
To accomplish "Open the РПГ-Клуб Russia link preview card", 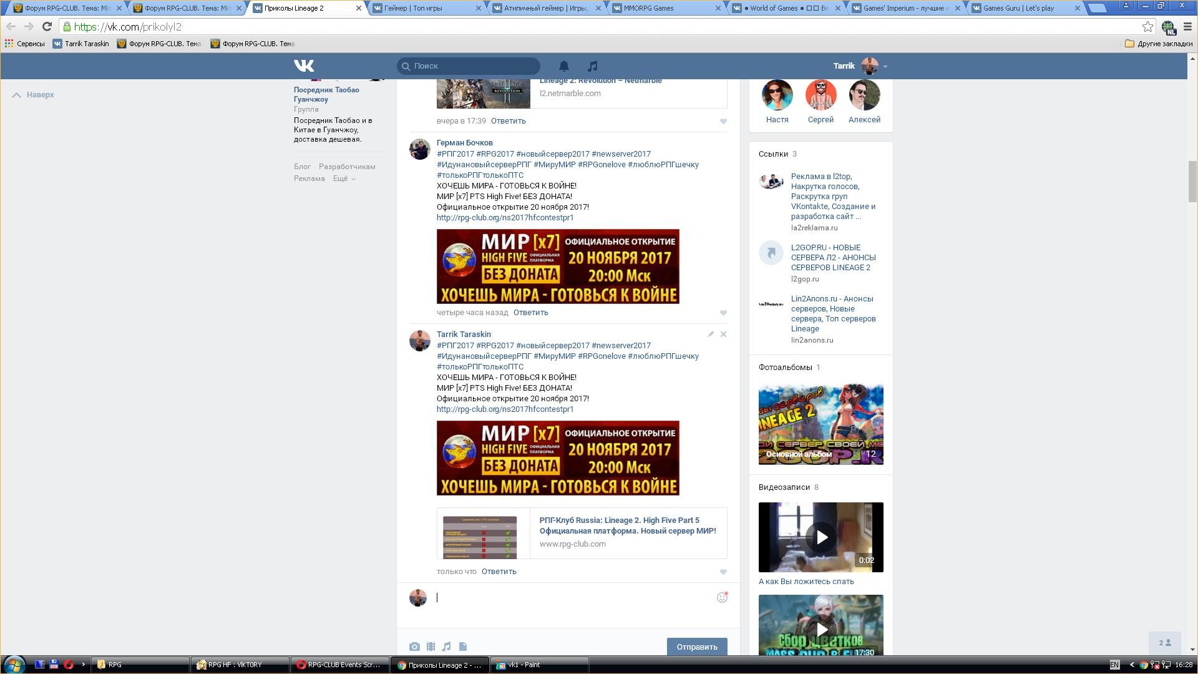I will tap(582, 533).
